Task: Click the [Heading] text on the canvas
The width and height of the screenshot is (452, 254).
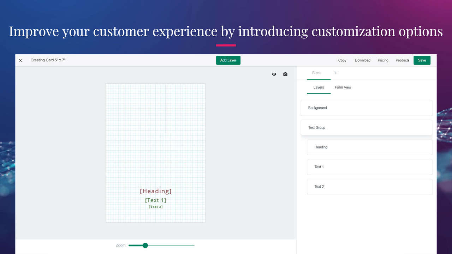Action: [155, 191]
